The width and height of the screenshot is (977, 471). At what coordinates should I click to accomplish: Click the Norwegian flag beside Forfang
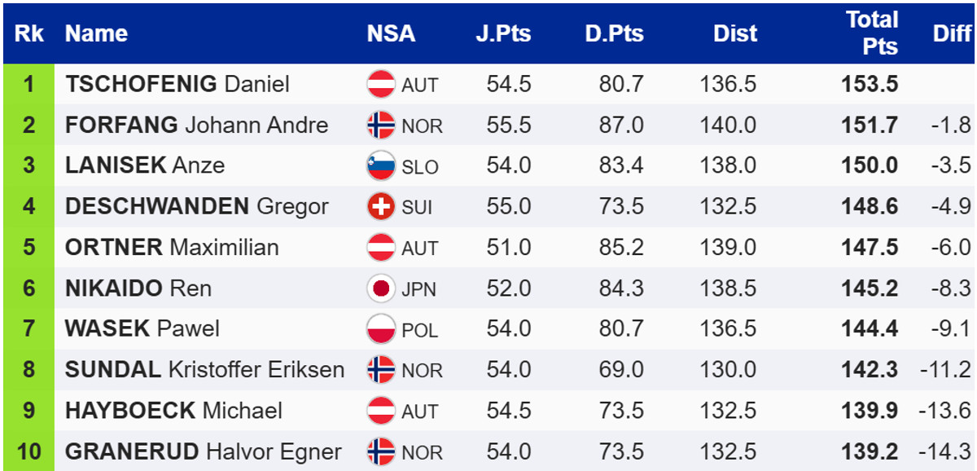tap(380, 125)
